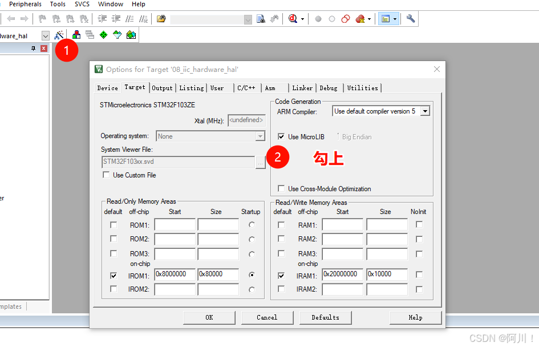The height and width of the screenshot is (347, 539).
Task: Click the Cancel button
Action: [267, 317]
